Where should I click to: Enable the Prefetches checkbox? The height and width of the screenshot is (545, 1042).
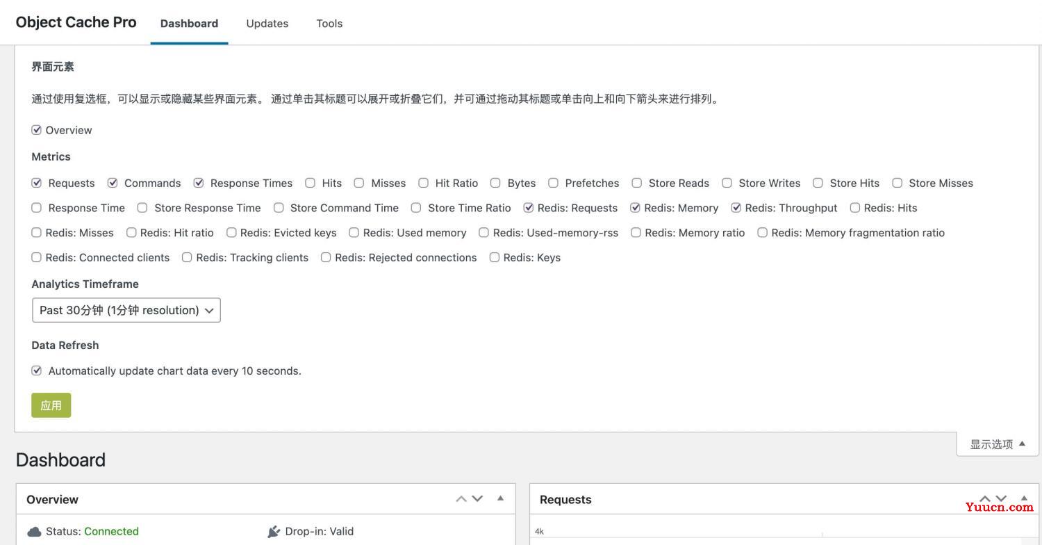click(x=554, y=183)
